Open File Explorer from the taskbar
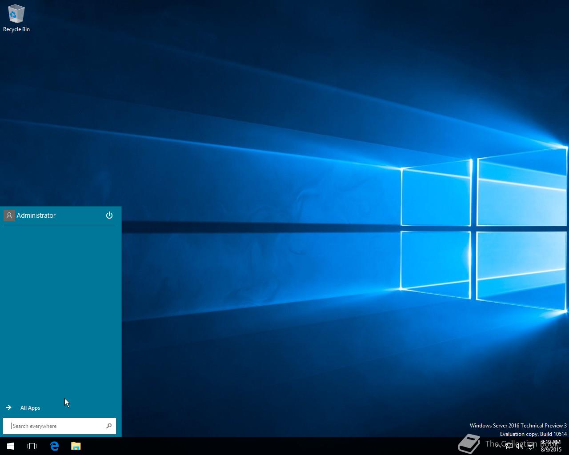 [x=76, y=446]
